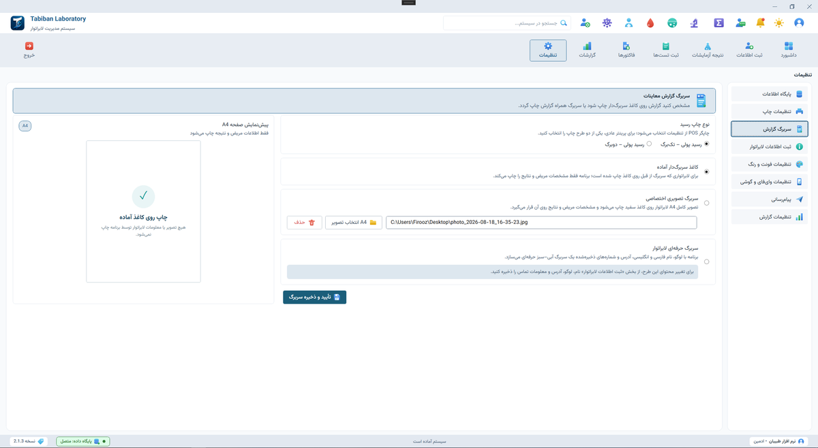Open تنظیمات وای‌فای و گوشی sidebar item
818x448 pixels.
point(769,182)
